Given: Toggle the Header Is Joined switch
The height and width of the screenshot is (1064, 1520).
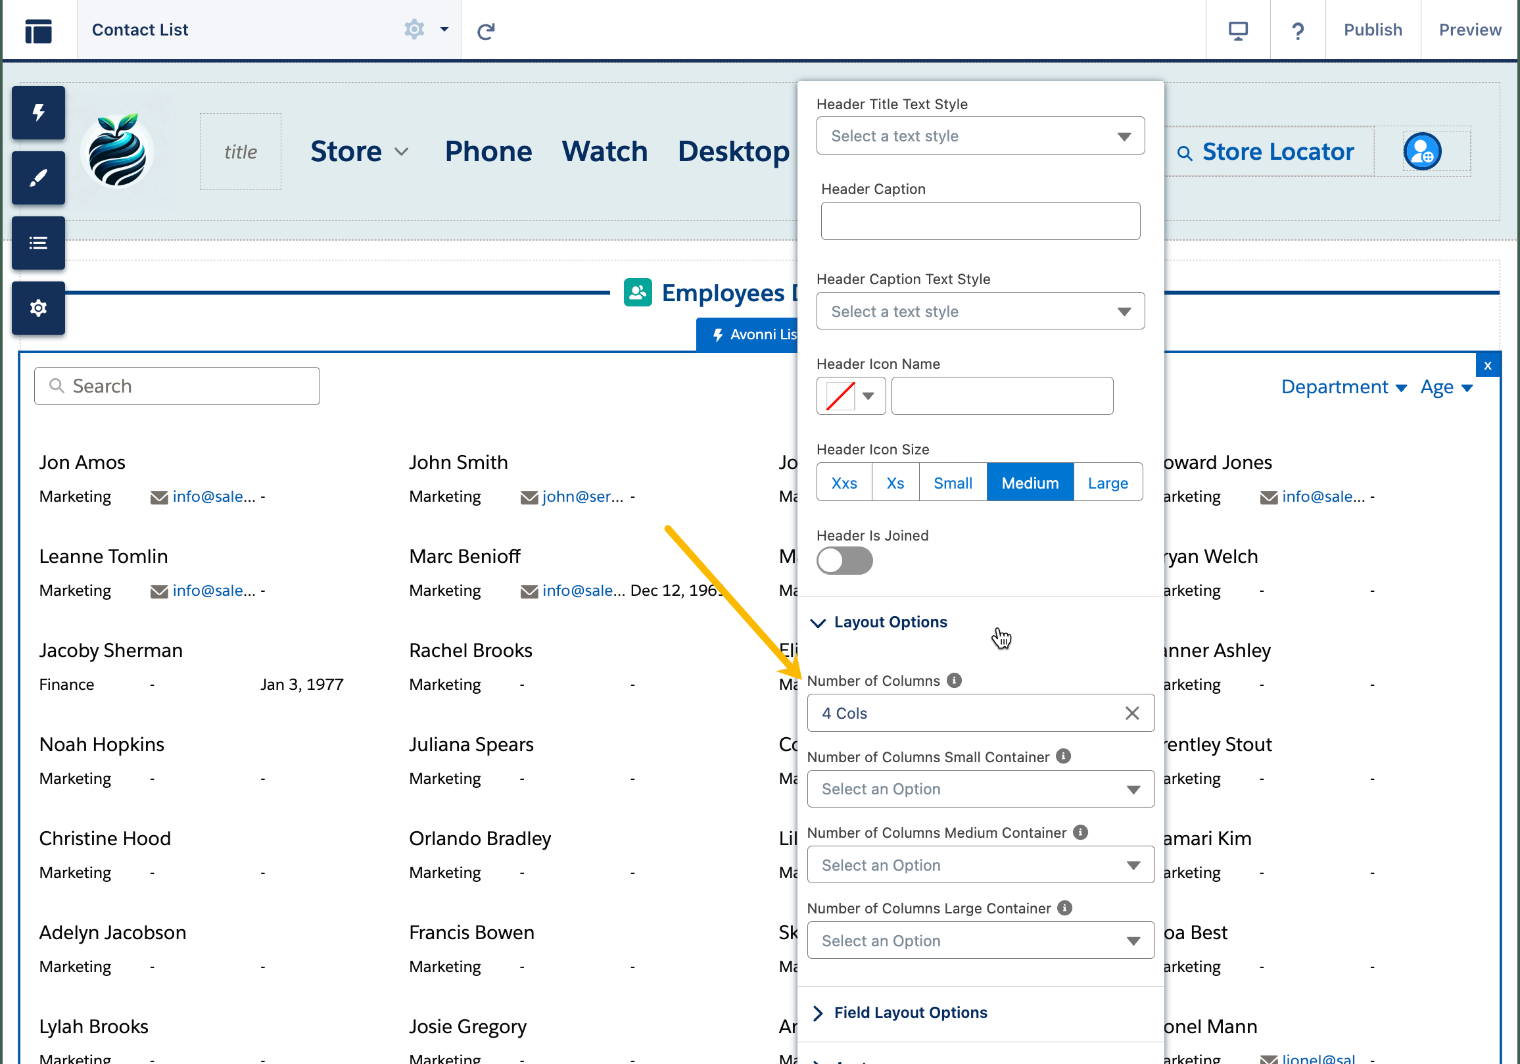Looking at the screenshot, I should pyautogui.click(x=844, y=561).
